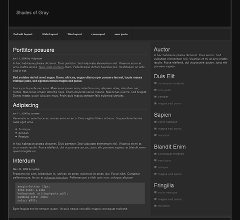Screen dimensions: 240x220
Task: Click the font-size: 1.1em code line
Action: point(31,190)
